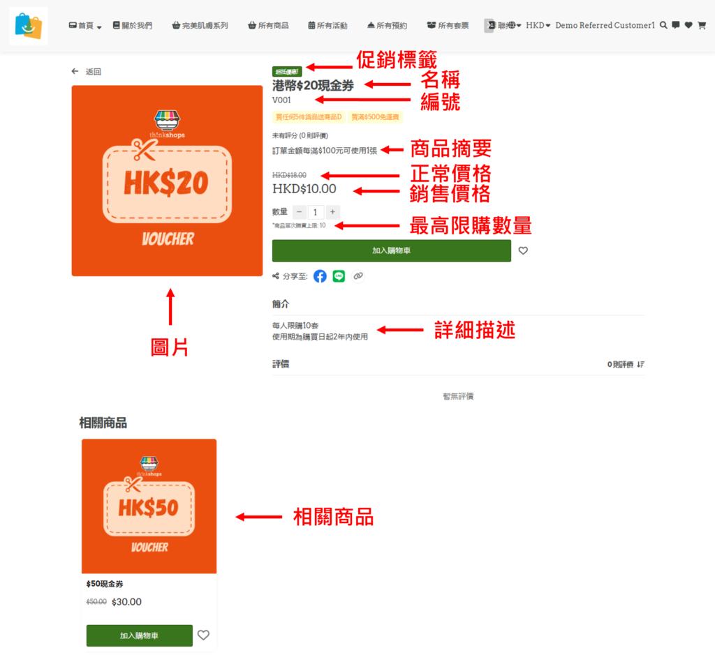Viewport: 715px width, 671px height.
Task: Open the wishlist heart icon in header
Action: 688,25
